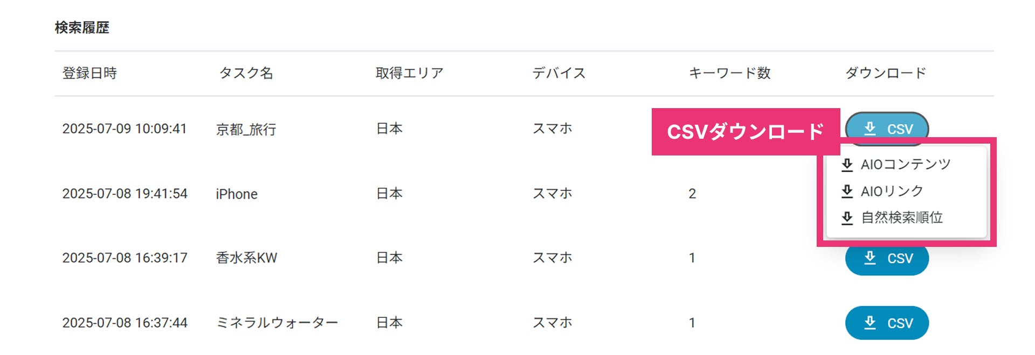Click download arrow icon in 香水系KW CSV button
The width and height of the screenshot is (1035, 355).
870,258
